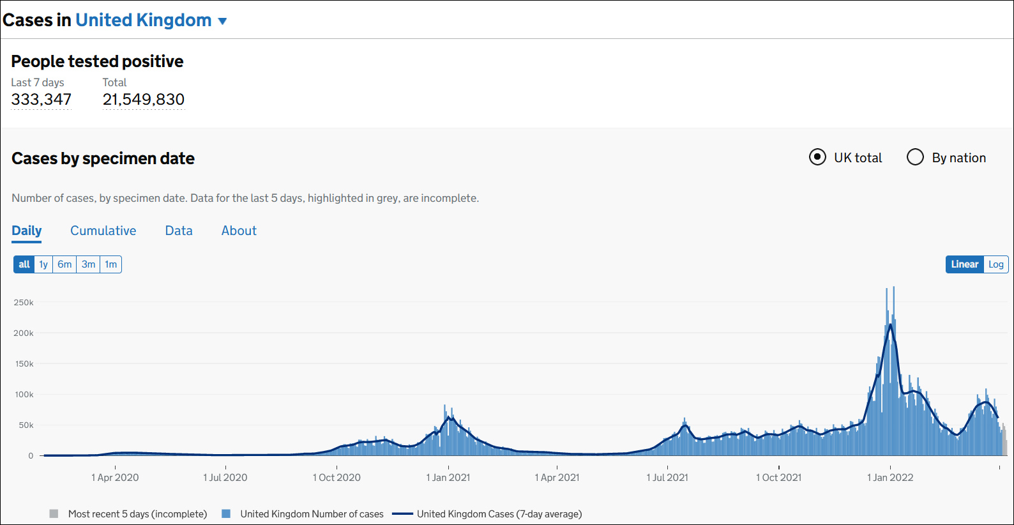Viewport: 1014px width, 525px height.
Task: Select the By nation radio button
Action: pyautogui.click(x=915, y=157)
